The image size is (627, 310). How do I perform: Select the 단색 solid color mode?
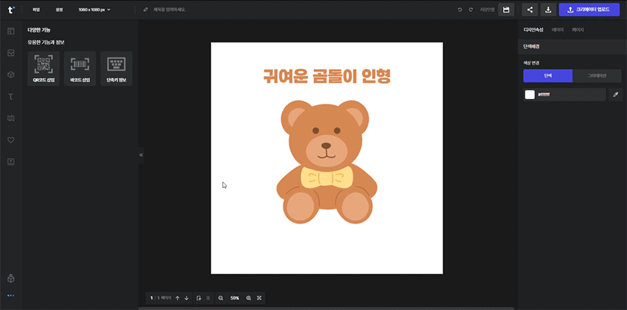[548, 76]
